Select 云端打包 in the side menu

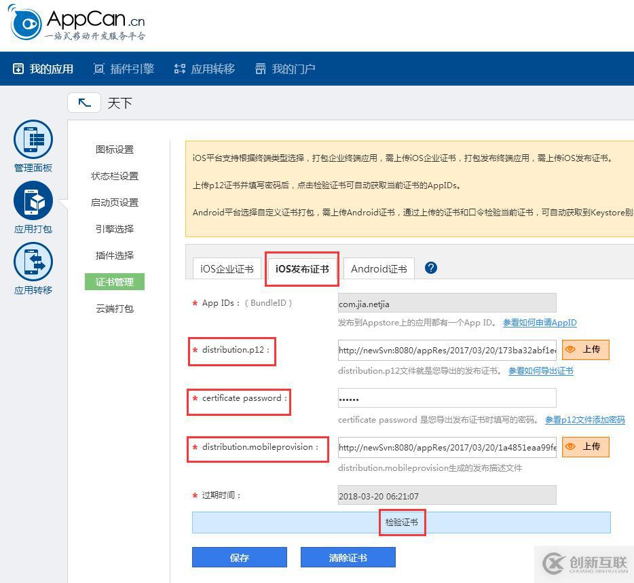click(x=115, y=308)
